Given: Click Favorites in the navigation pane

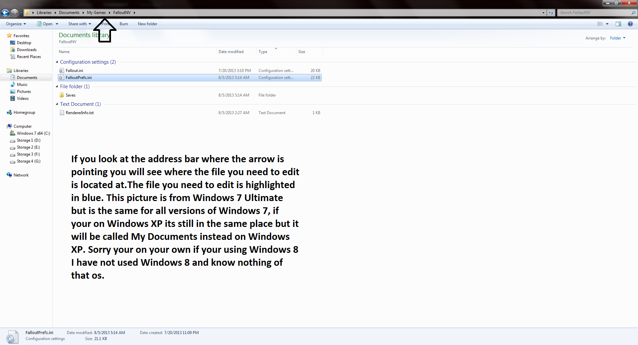Looking at the screenshot, I should [x=21, y=36].
